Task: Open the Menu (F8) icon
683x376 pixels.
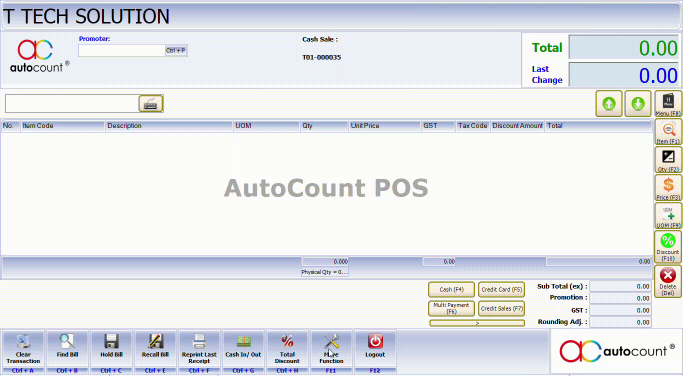Action: coord(668,103)
